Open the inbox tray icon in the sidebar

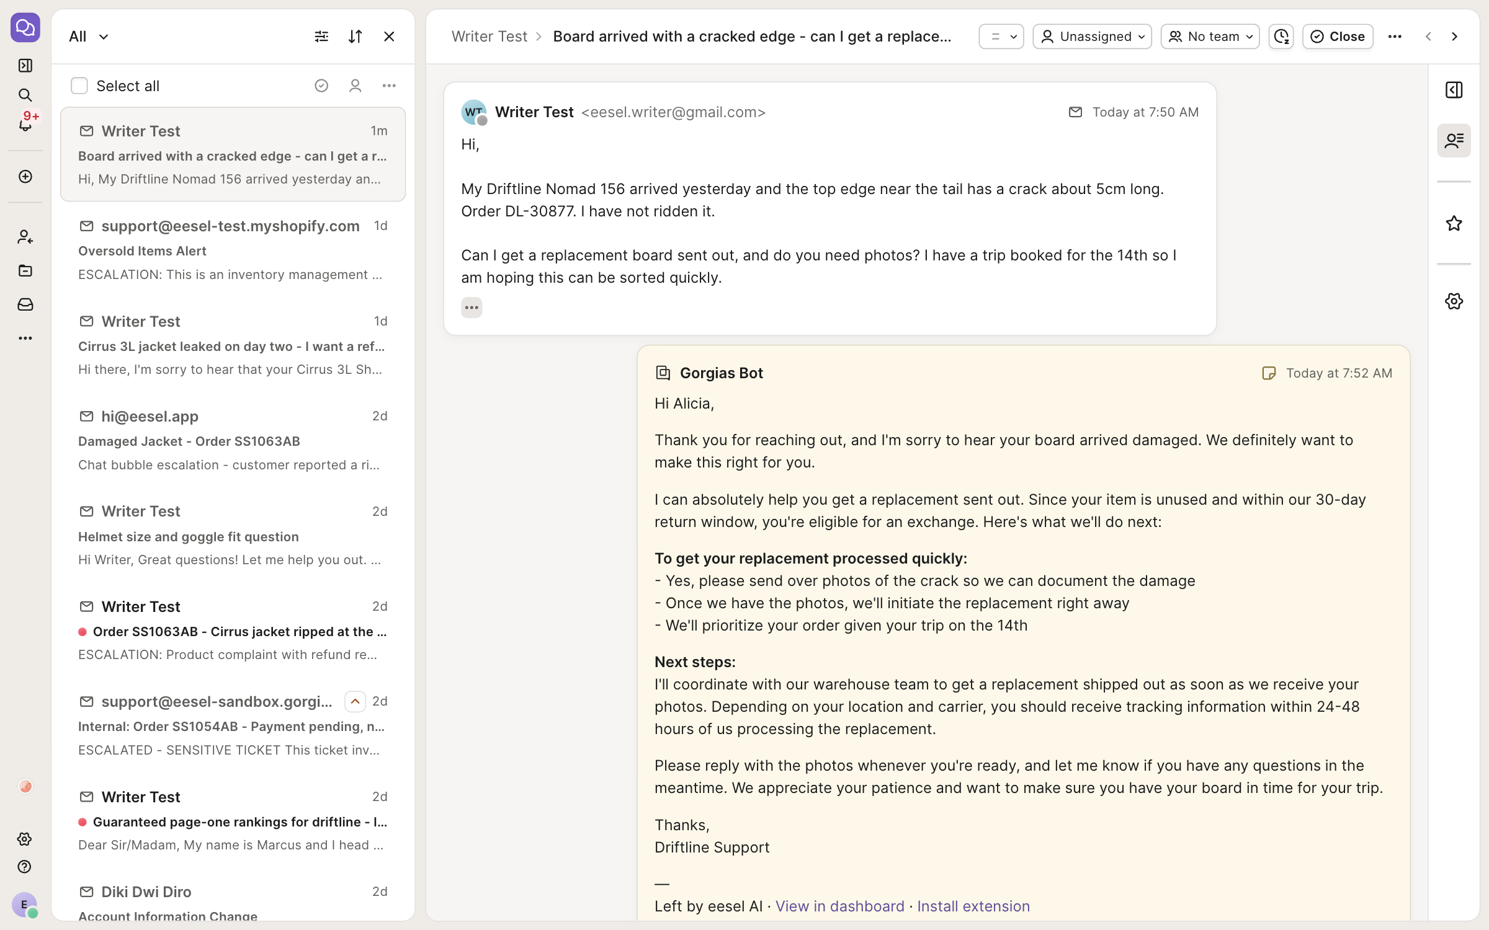[25, 304]
